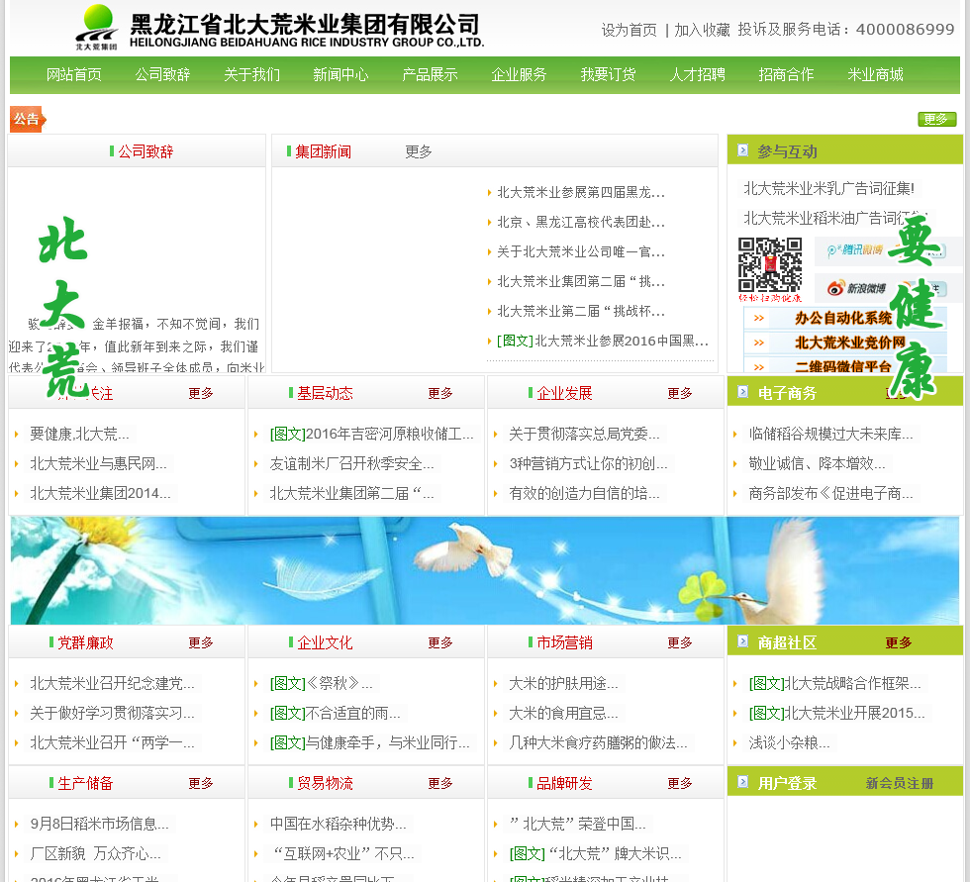Open 商务部发布《促进电子商... article
Screen dimensions: 970x882
[830, 494]
